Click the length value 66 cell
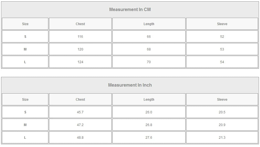The height and width of the screenshot is (147, 260). pos(149,37)
